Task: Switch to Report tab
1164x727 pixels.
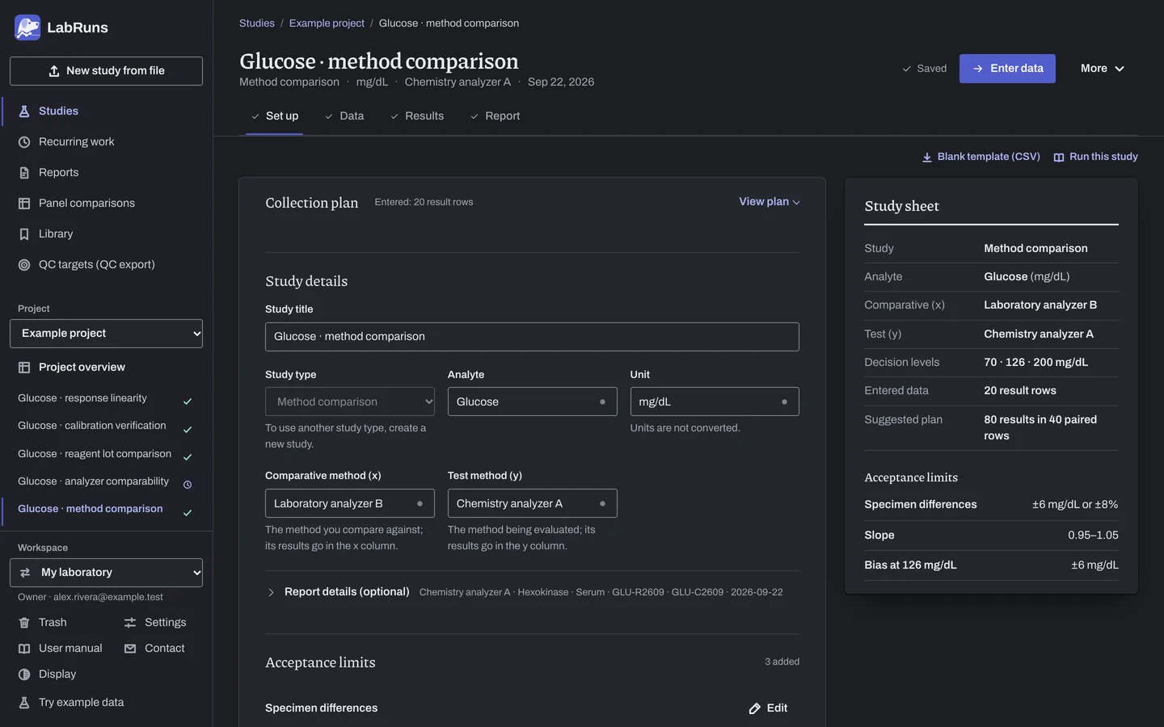Action: 495,116
